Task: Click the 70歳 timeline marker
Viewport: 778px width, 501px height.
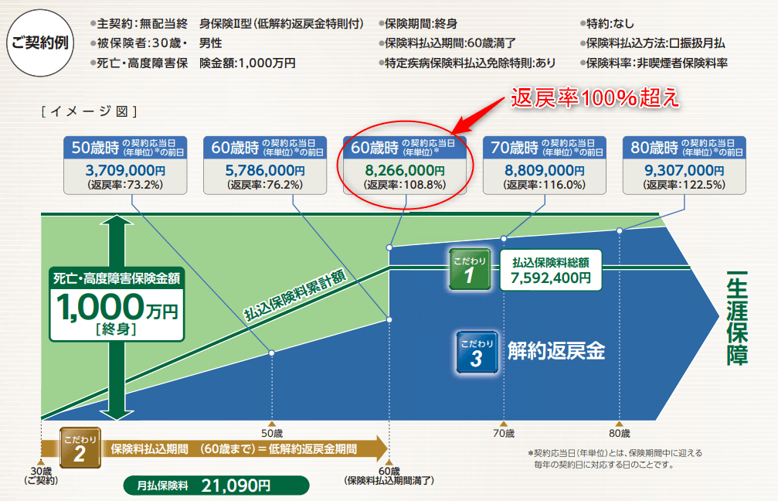Action: click(x=504, y=430)
